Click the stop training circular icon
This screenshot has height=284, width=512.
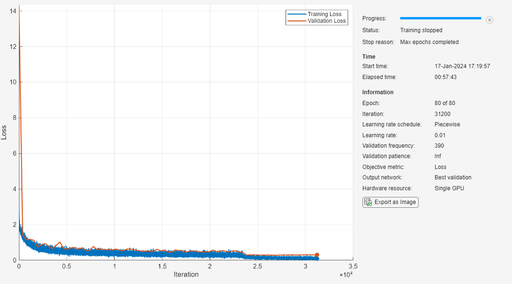point(490,20)
